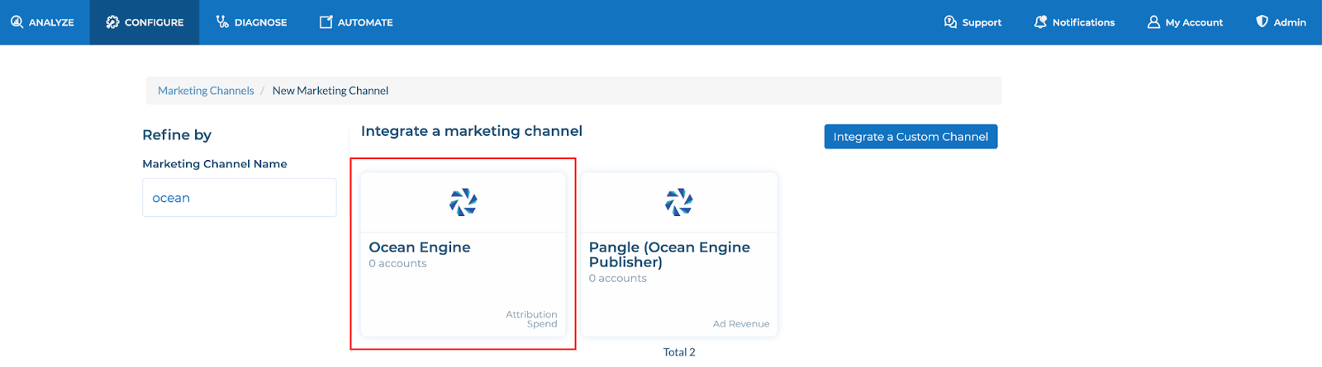Viewport: 1322px width, 367px height.
Task: Click the My Account person icon
Action: 1153,22
